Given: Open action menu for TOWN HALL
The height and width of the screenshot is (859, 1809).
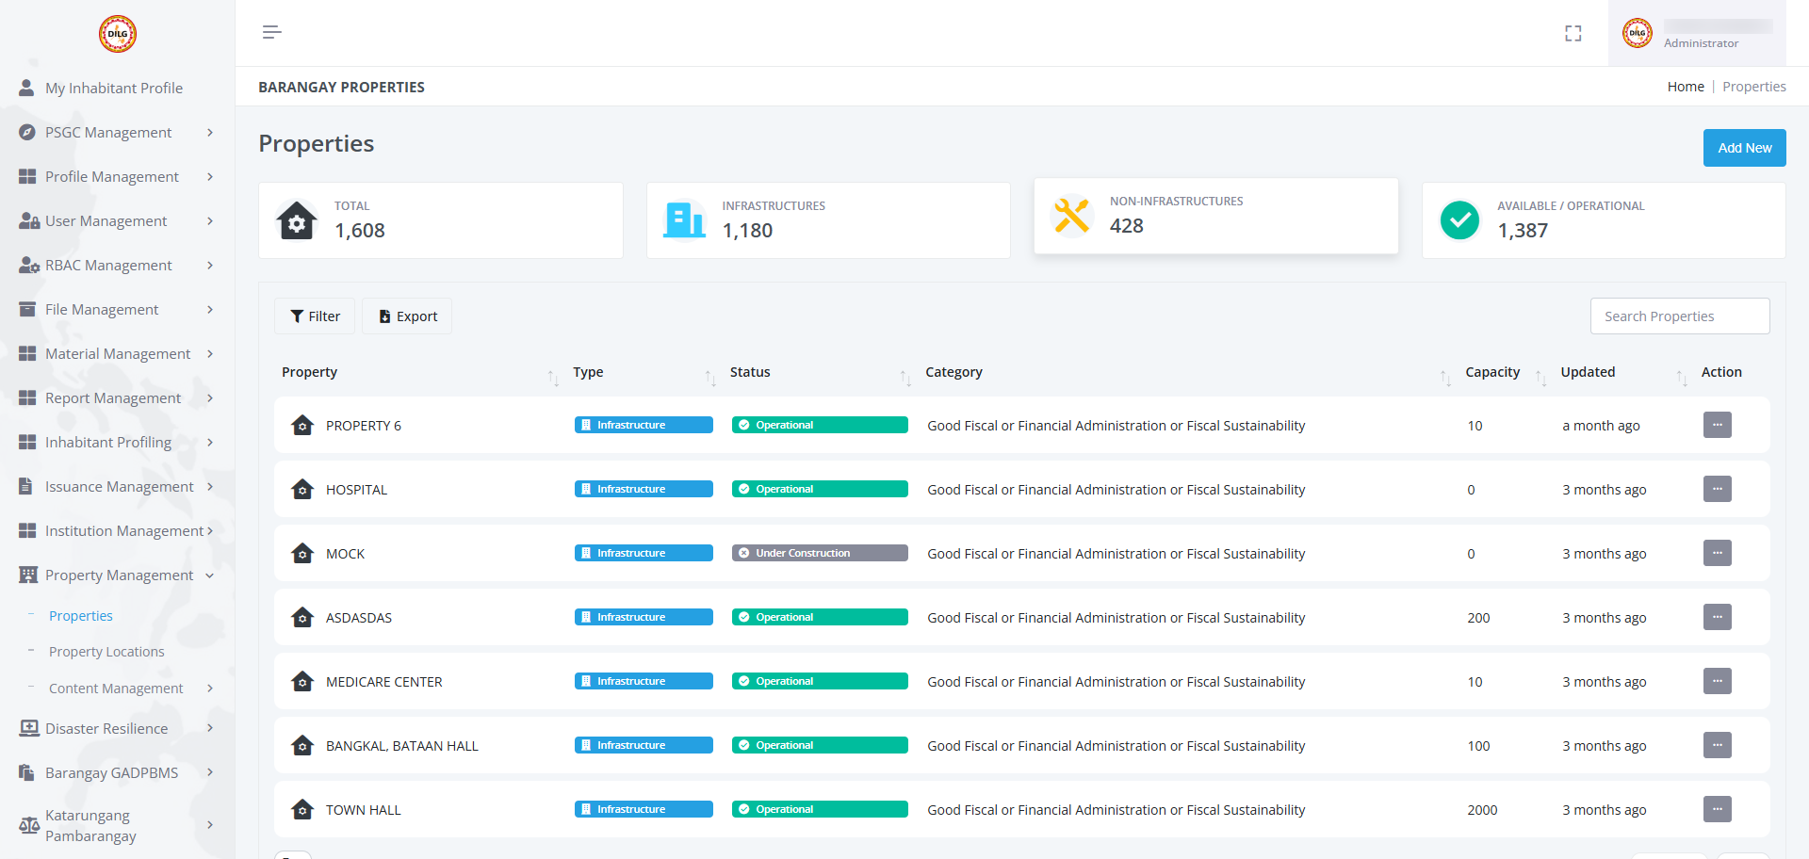Looking at the screenshot, I should coord(1718,809).
